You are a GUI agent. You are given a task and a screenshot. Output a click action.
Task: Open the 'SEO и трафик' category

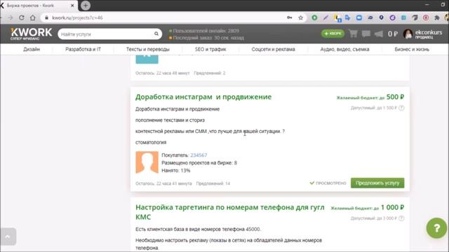210,49
